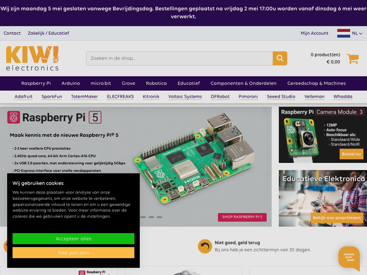
Task: Click the Raspberry Pi 5 board image
Action: (x=194, y=159)
